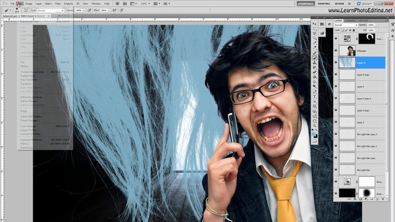This screenshot has height=222, width=395.
Task: Open the layer Opacity slider arrow
Action: (x=376, y=25)
